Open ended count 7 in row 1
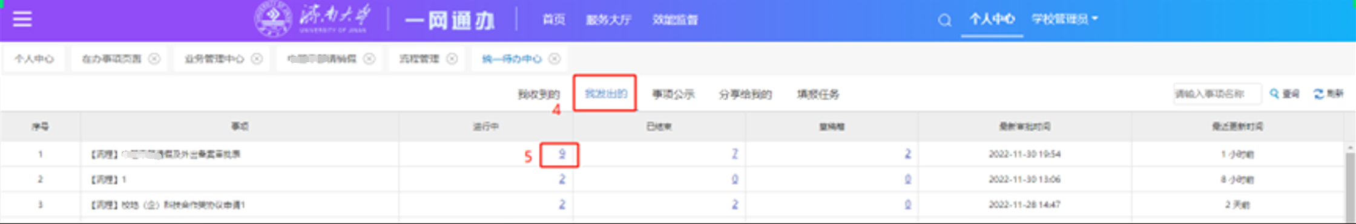 point(735,154)
